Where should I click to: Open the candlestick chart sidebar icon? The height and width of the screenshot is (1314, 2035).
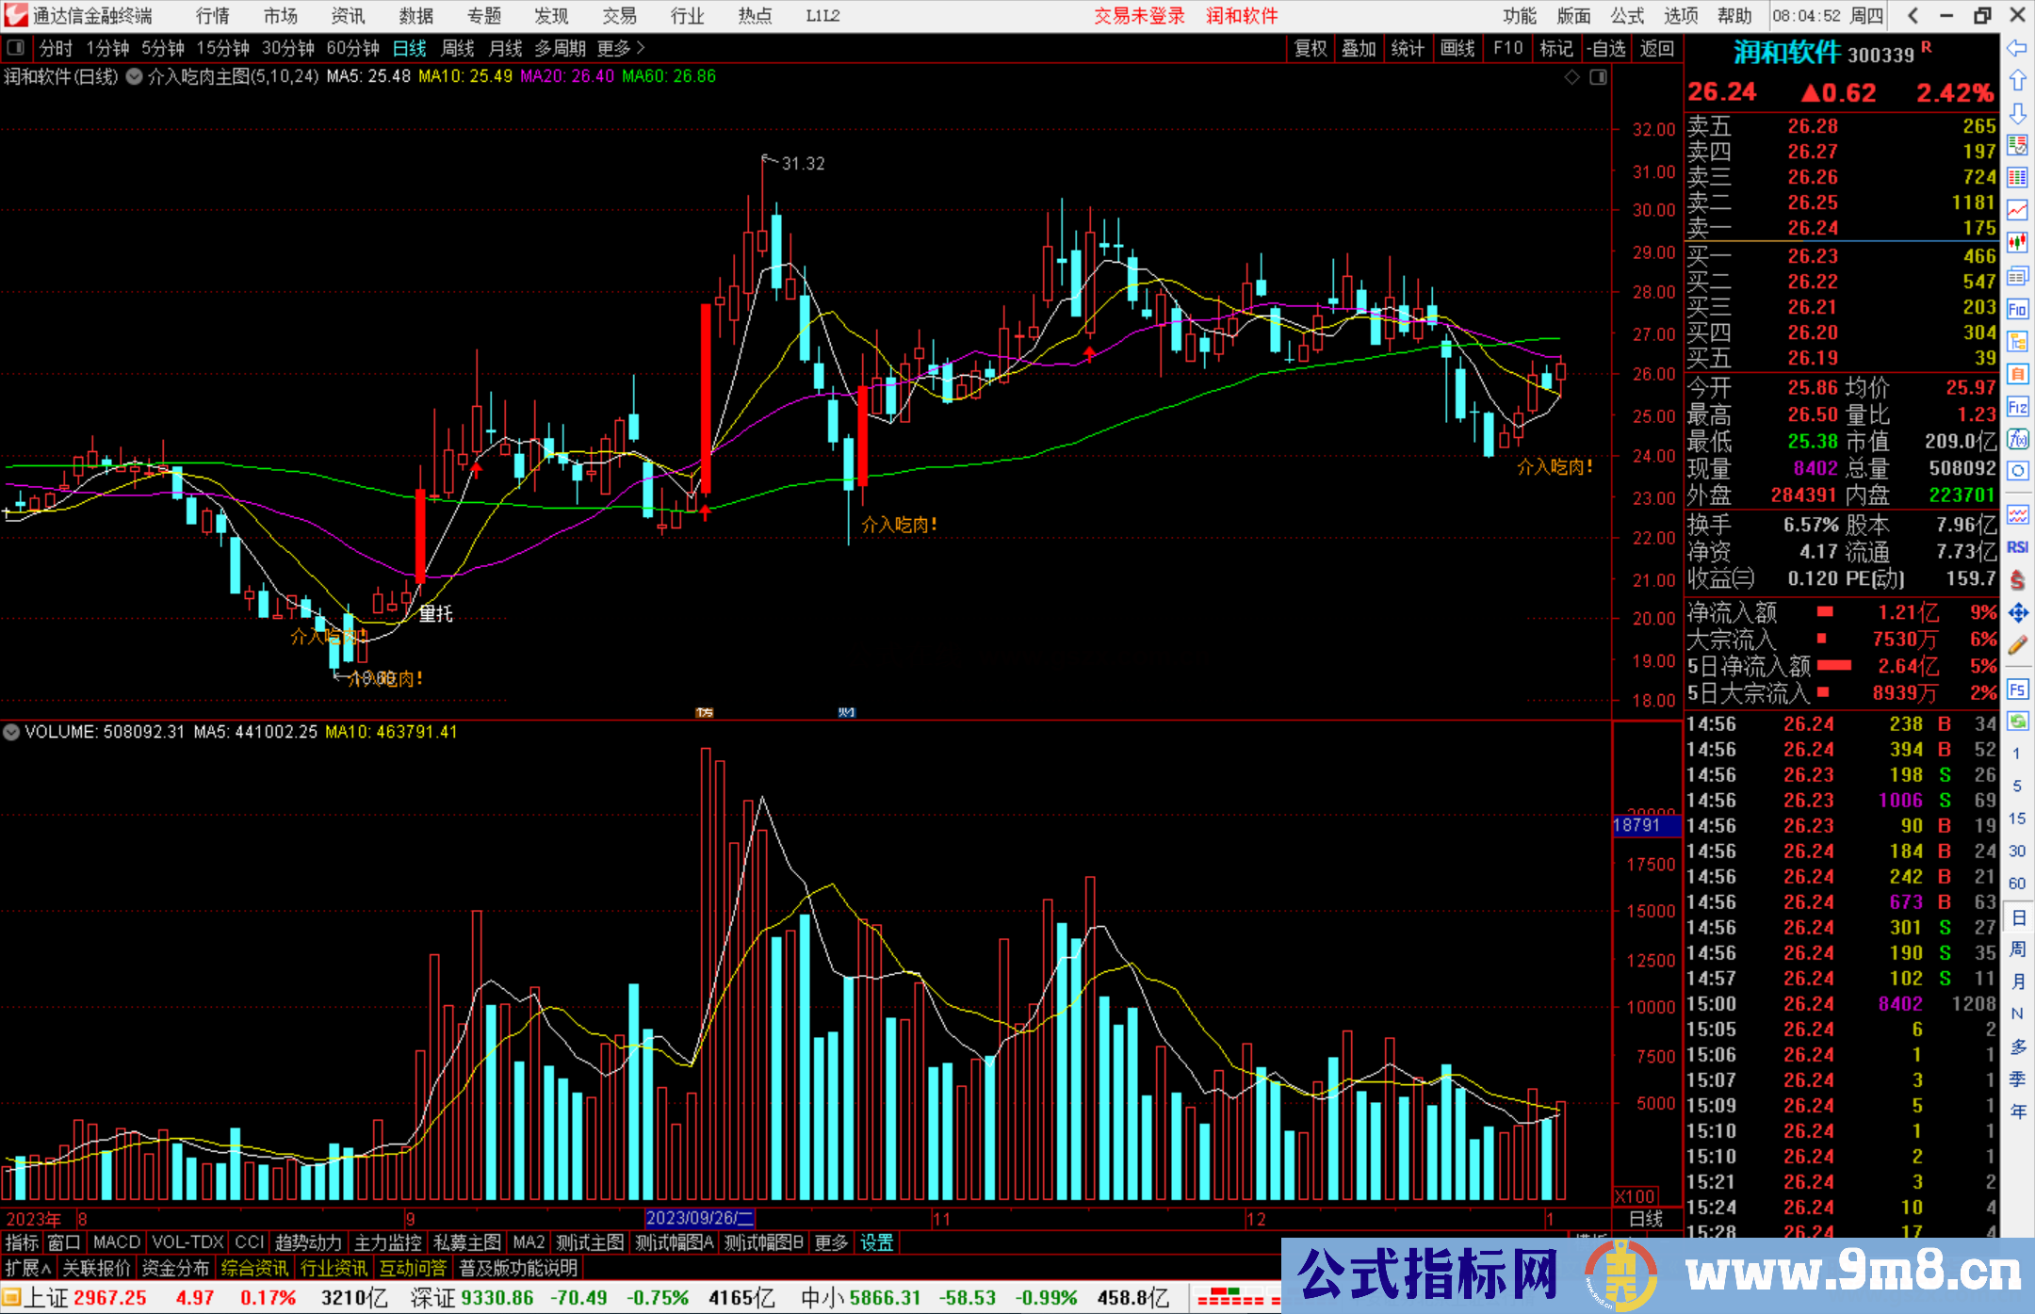coord(2017,243)
